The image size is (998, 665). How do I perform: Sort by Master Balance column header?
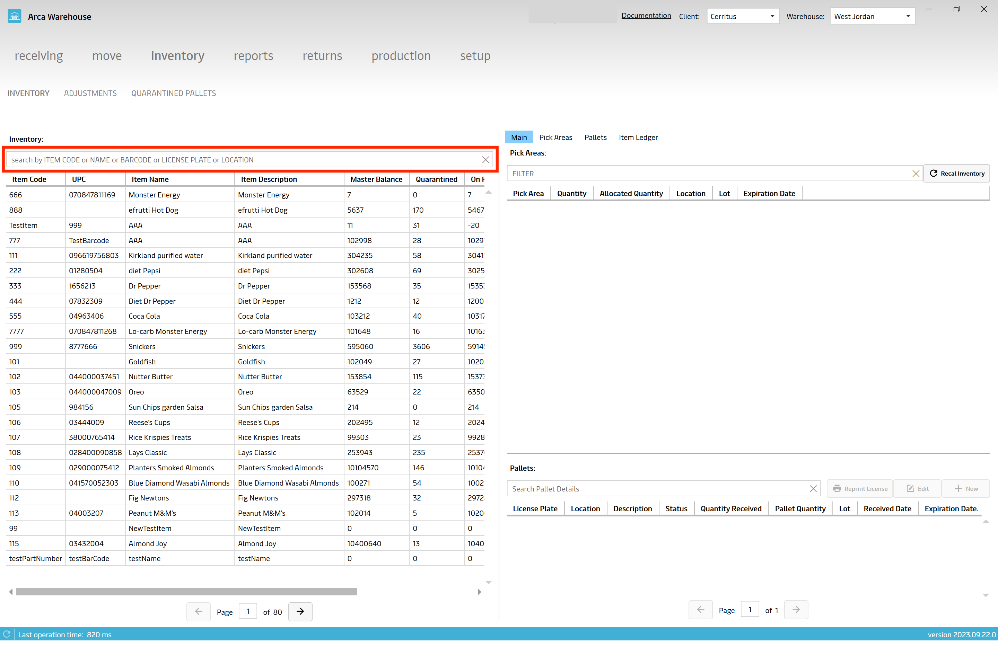(x=376, y=179)
